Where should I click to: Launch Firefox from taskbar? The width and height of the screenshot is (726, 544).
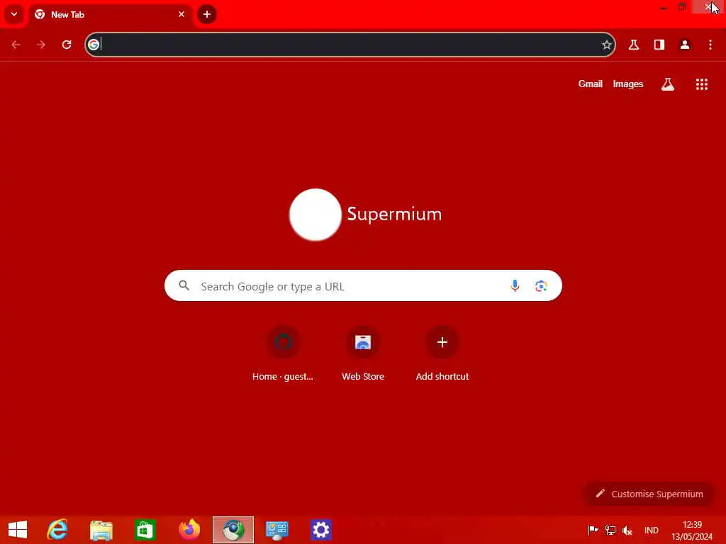189,530
